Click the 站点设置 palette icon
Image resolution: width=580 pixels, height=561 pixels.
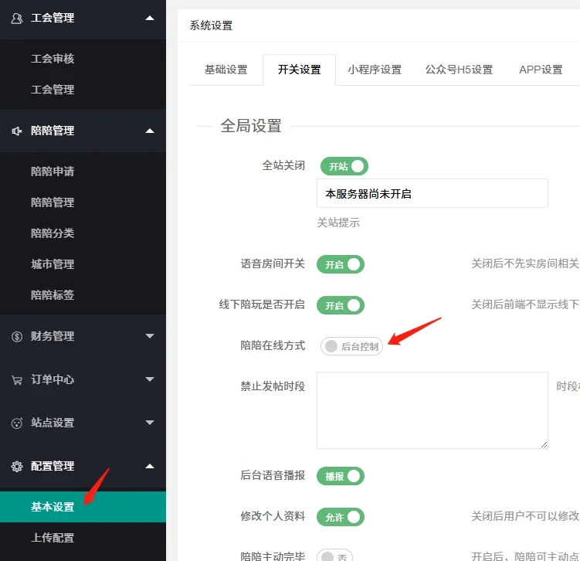pos(17,423)
